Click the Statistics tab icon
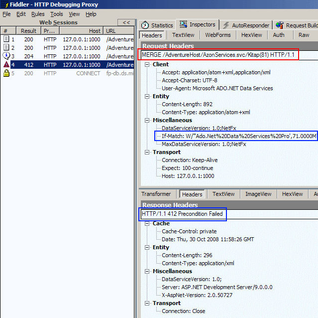The image size is (318, 318). point(145,25)
